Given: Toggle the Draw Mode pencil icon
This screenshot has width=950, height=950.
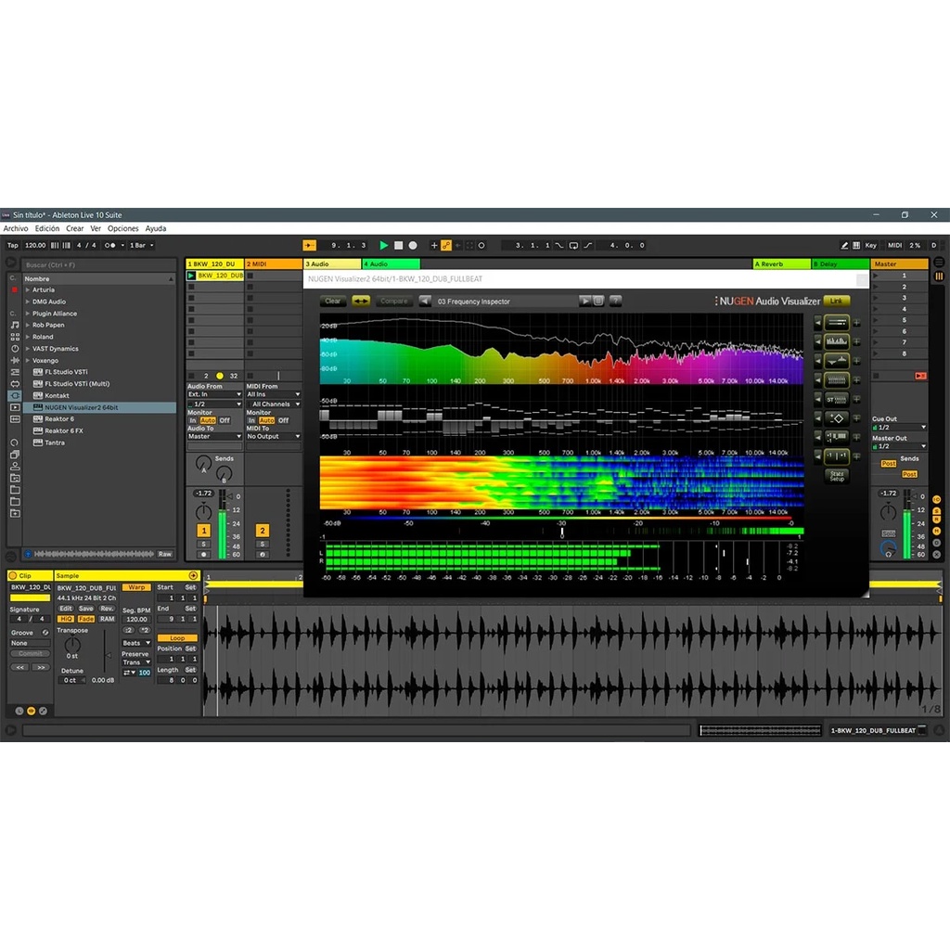Looking at the screenshot, I should [844, 245].
